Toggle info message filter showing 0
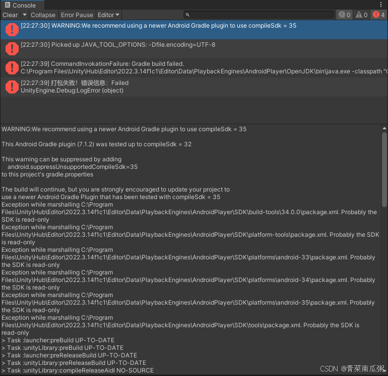Screen dimensions: 388x376 (x=345, y=15)
